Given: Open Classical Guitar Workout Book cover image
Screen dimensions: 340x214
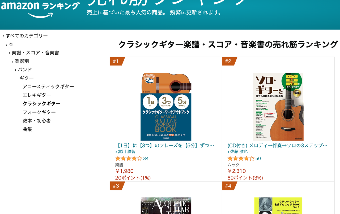Looking at the screenshot, I should coord(166,107).
